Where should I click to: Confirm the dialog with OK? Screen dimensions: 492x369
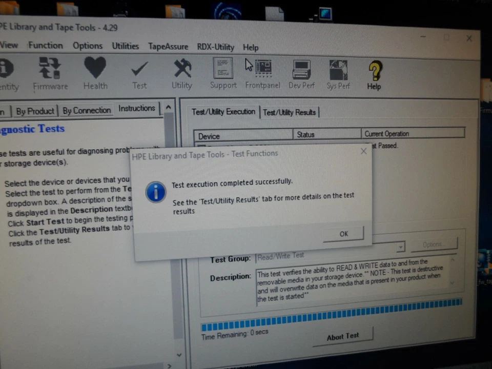click(x=343, y=234)
